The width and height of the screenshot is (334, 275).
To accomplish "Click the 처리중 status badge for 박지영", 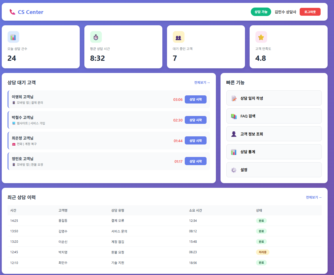I will [x=262, y=252].
